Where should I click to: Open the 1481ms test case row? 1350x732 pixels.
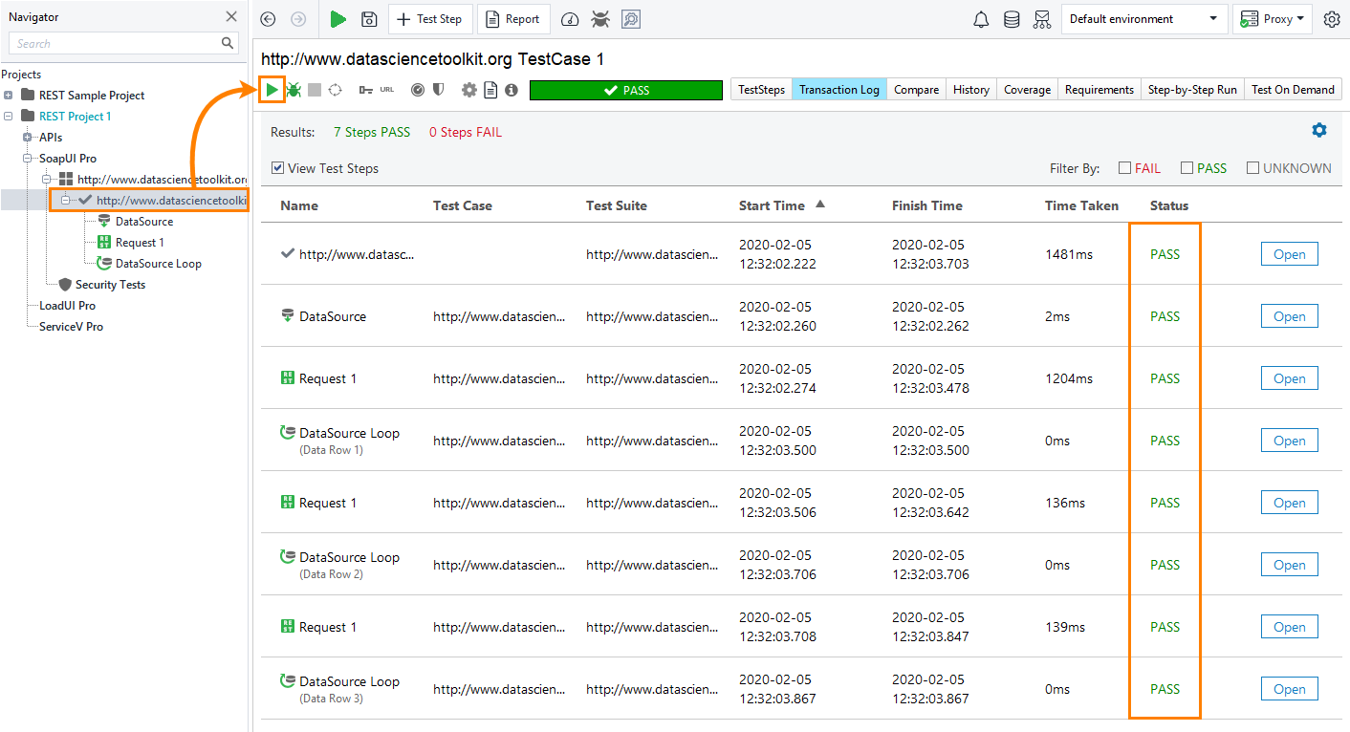tap(1289, 254)
